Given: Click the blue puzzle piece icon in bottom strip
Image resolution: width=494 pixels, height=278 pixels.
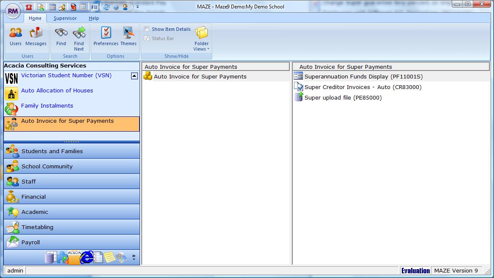Looking at the screenshot, I should pos(62,257).
